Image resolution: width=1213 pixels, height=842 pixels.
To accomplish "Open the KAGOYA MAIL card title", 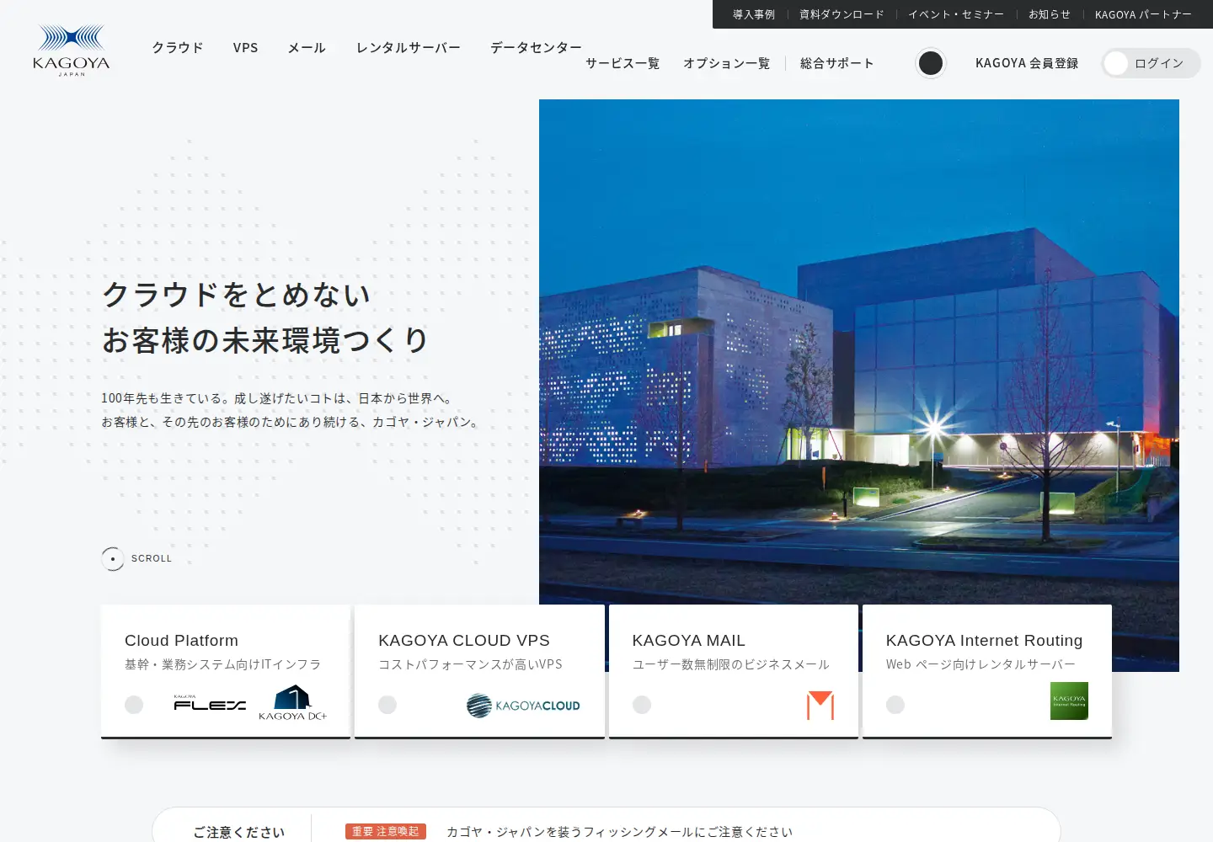I will pos(689,641).
